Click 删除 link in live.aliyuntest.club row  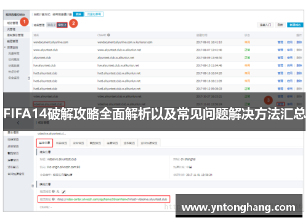pyautogui.click(x=299, y=65)
